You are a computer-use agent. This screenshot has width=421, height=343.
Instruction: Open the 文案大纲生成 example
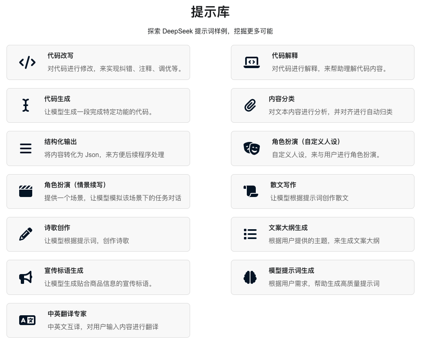[322, 234]
